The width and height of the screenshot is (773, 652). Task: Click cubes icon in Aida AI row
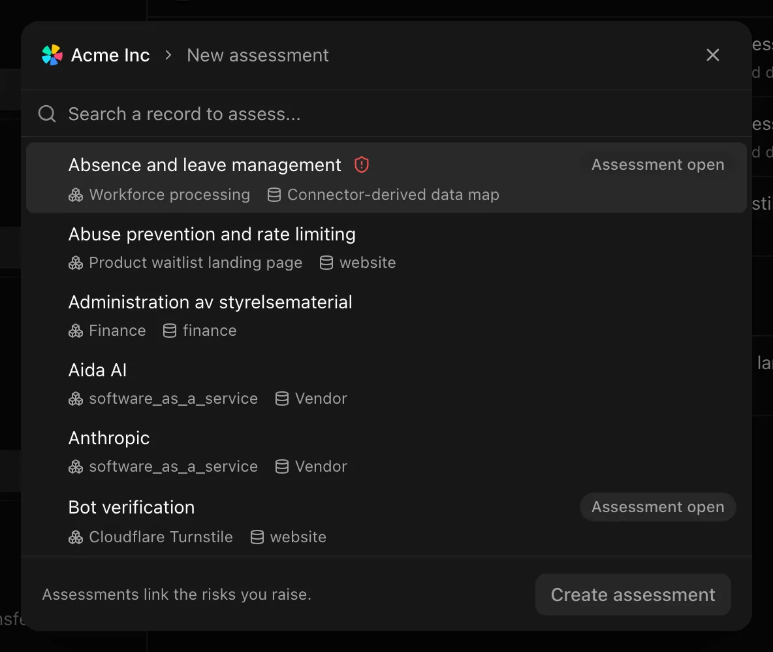coord(76,399)
